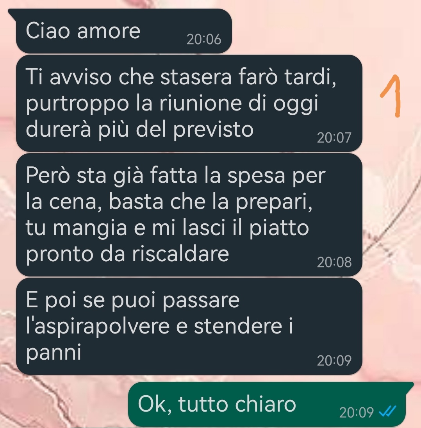Click the word 'amore' in first message

(x=109, y=31)
